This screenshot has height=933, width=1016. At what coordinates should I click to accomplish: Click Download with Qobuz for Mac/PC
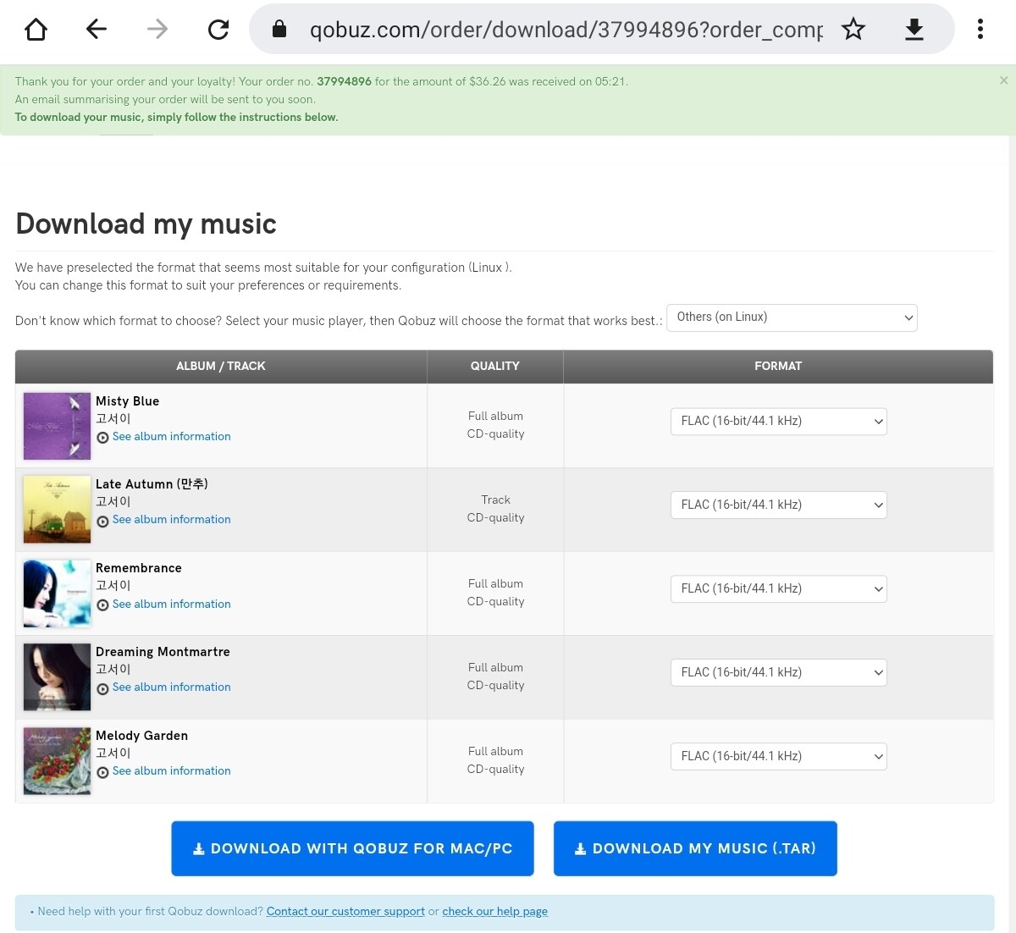352,848
